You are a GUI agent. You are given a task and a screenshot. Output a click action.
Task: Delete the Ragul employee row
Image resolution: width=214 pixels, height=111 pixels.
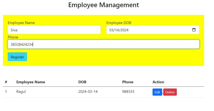(170, 92)
